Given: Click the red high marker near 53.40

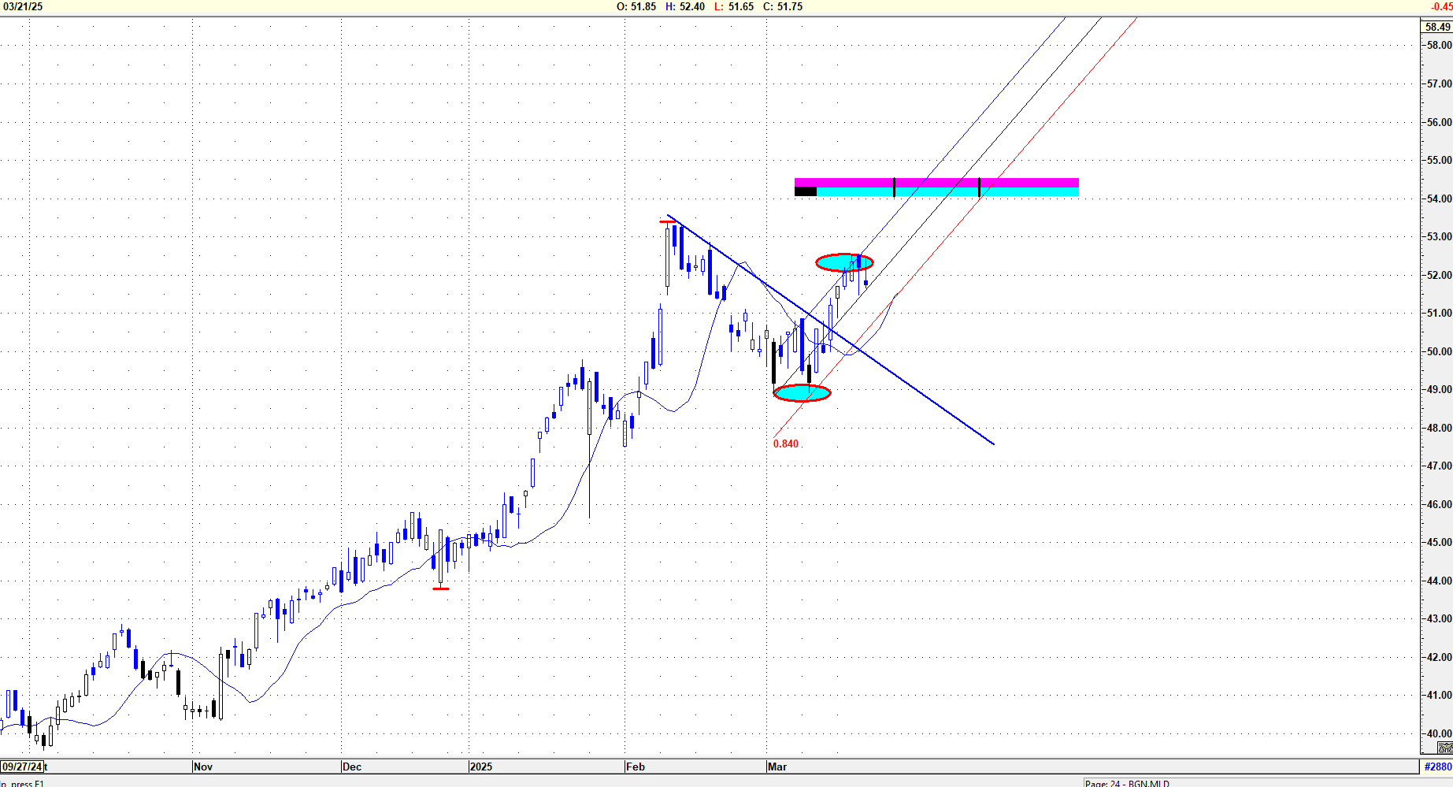Looking at the screenshot, I should coord(668,222).
